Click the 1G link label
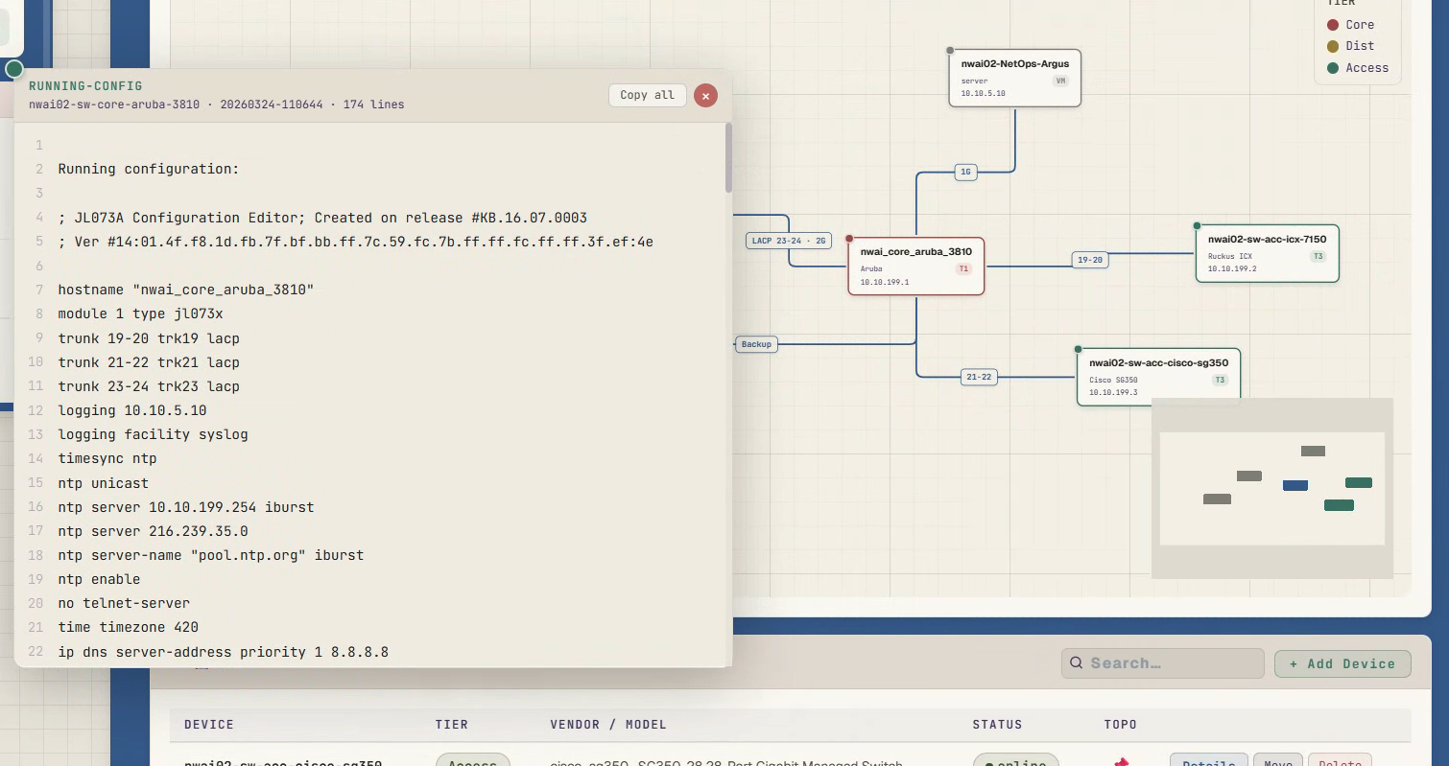Image resolution: width=1449 pixels, height=766 pixels. click(966, 173)
